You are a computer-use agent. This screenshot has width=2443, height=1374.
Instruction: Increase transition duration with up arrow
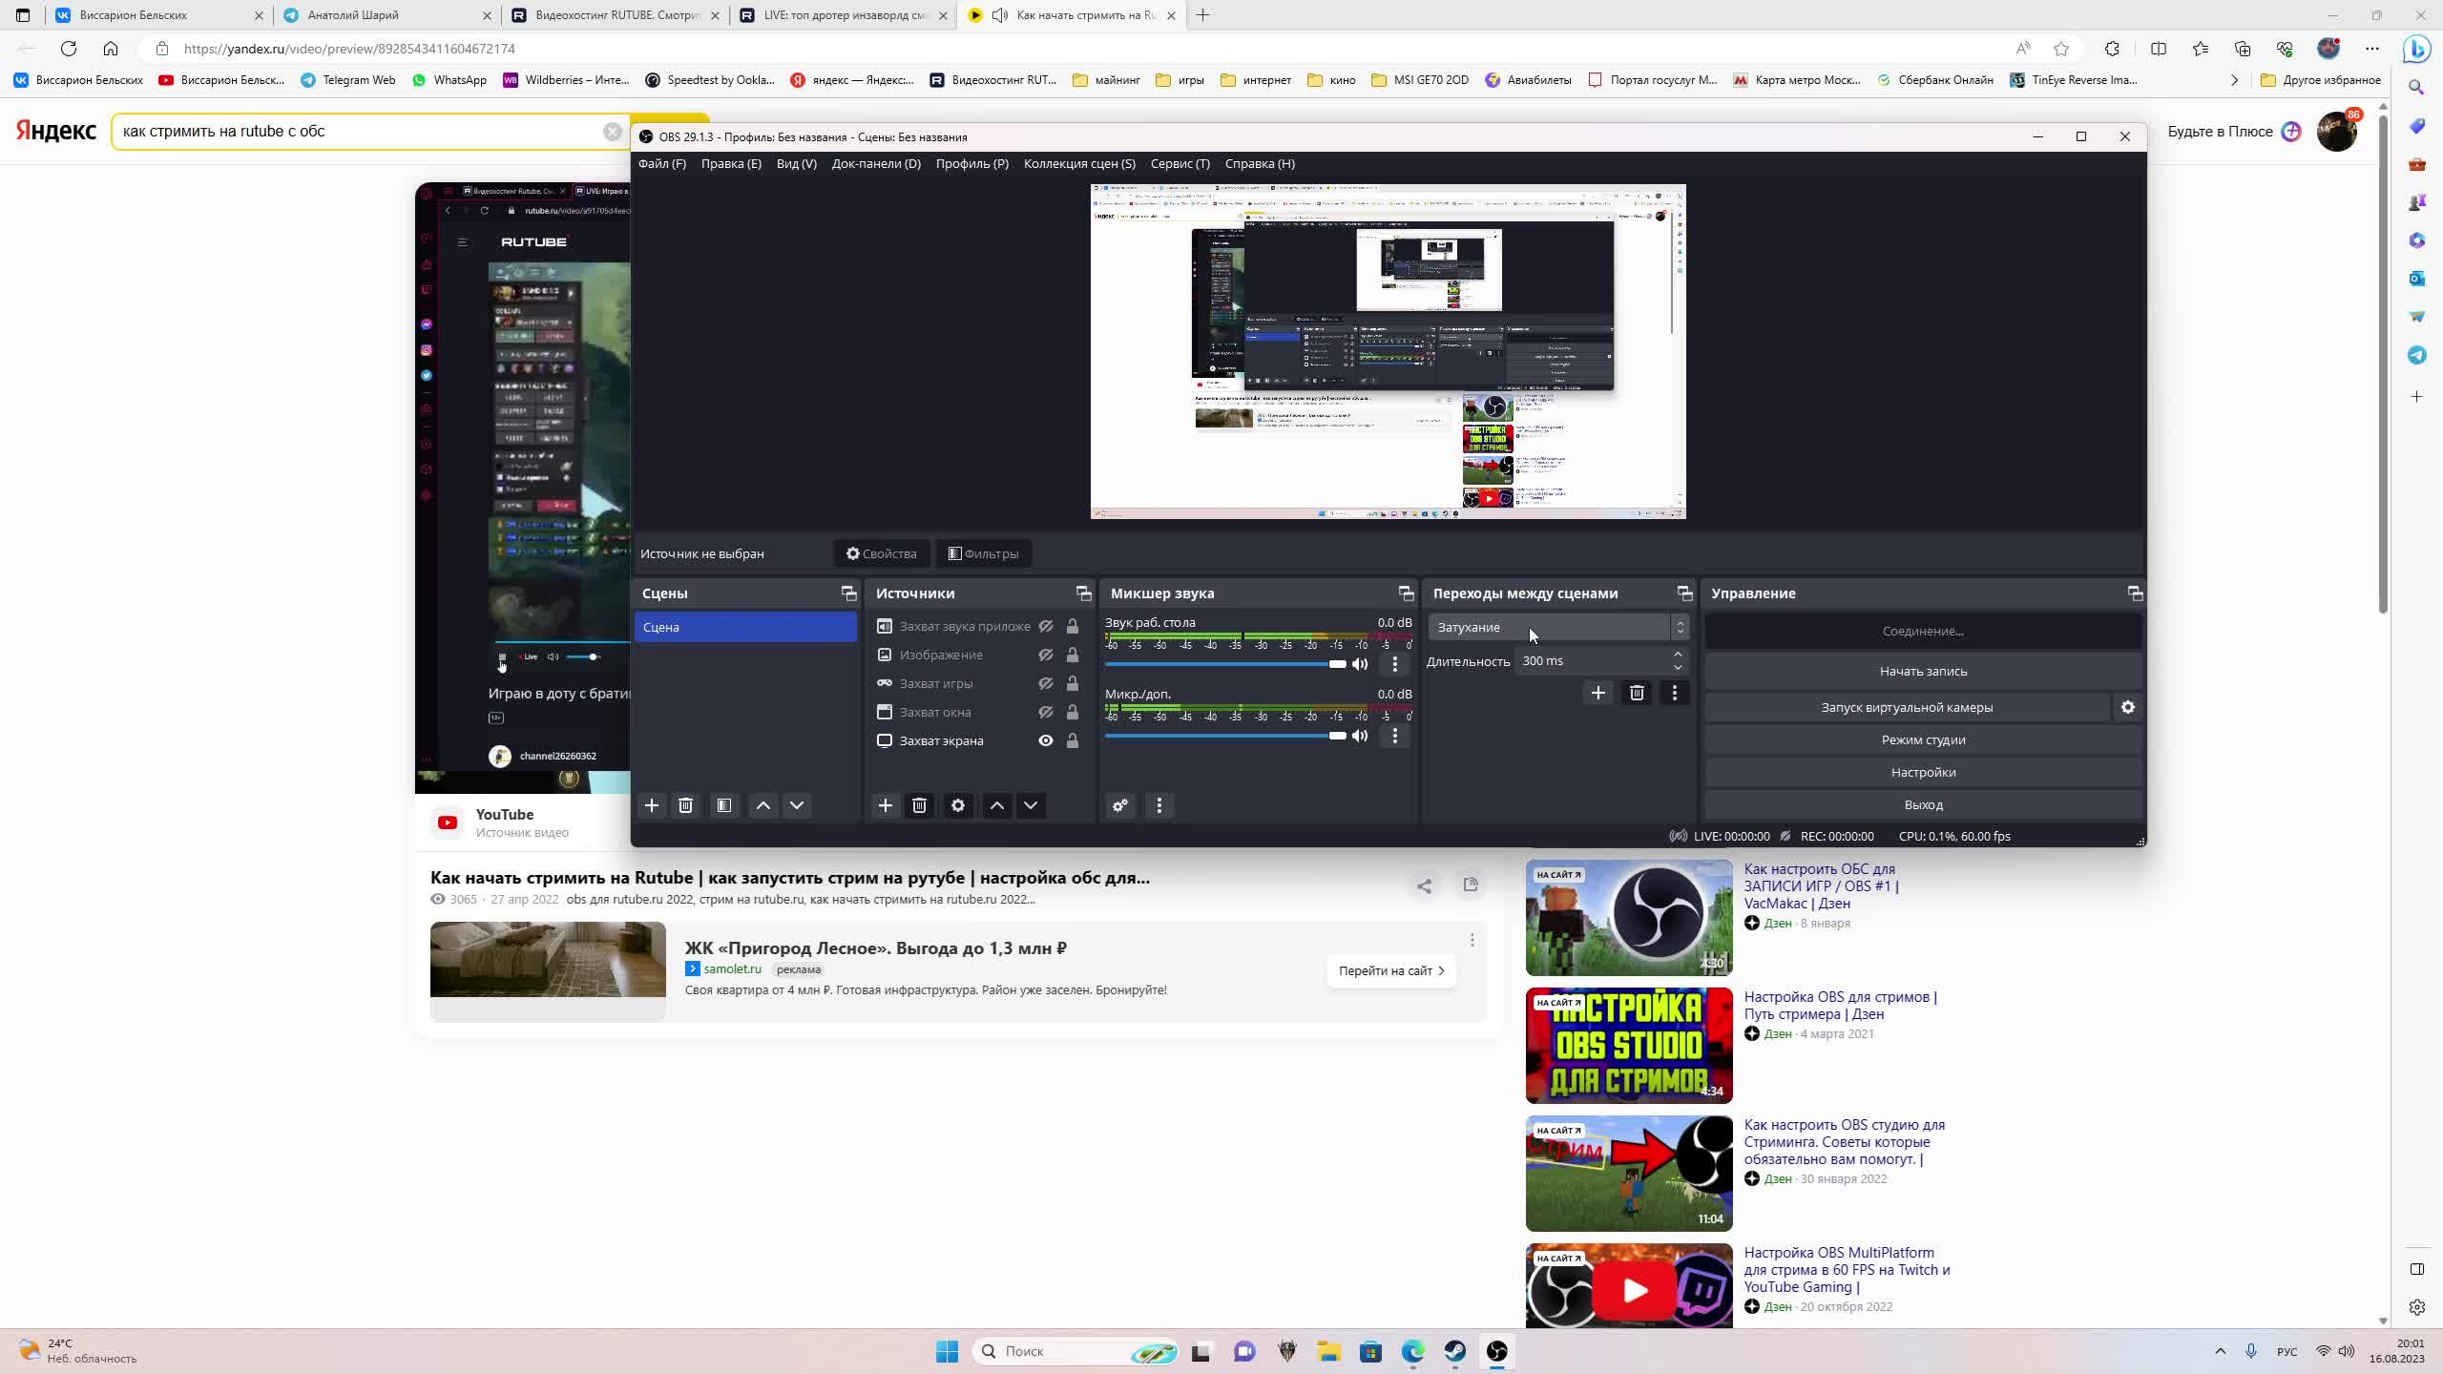click(1678, 655)
